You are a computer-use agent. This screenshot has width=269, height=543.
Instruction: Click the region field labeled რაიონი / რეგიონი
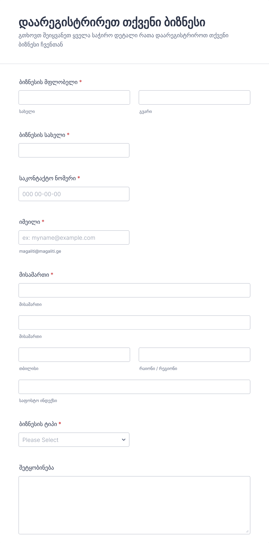(x=194, y=354)
